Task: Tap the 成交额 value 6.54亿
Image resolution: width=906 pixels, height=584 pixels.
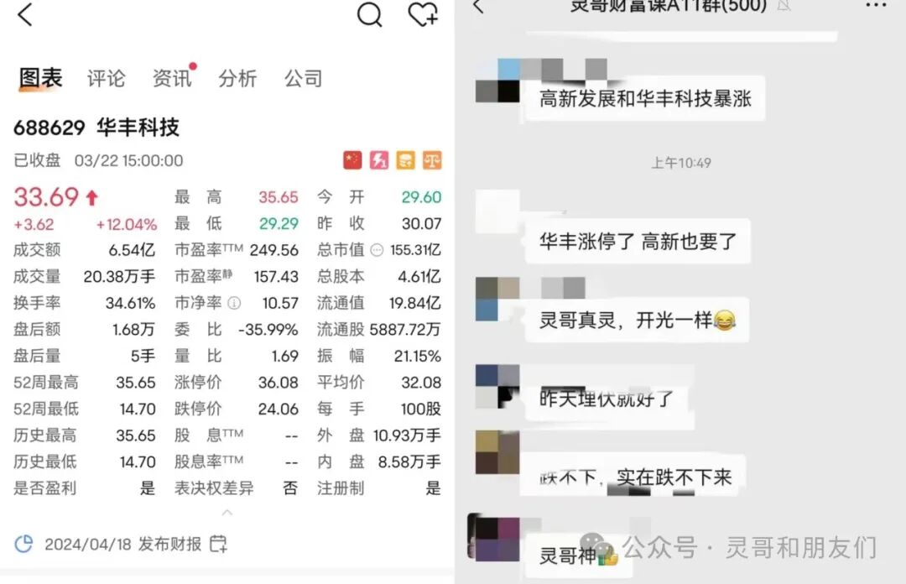Action: [132, 250]
